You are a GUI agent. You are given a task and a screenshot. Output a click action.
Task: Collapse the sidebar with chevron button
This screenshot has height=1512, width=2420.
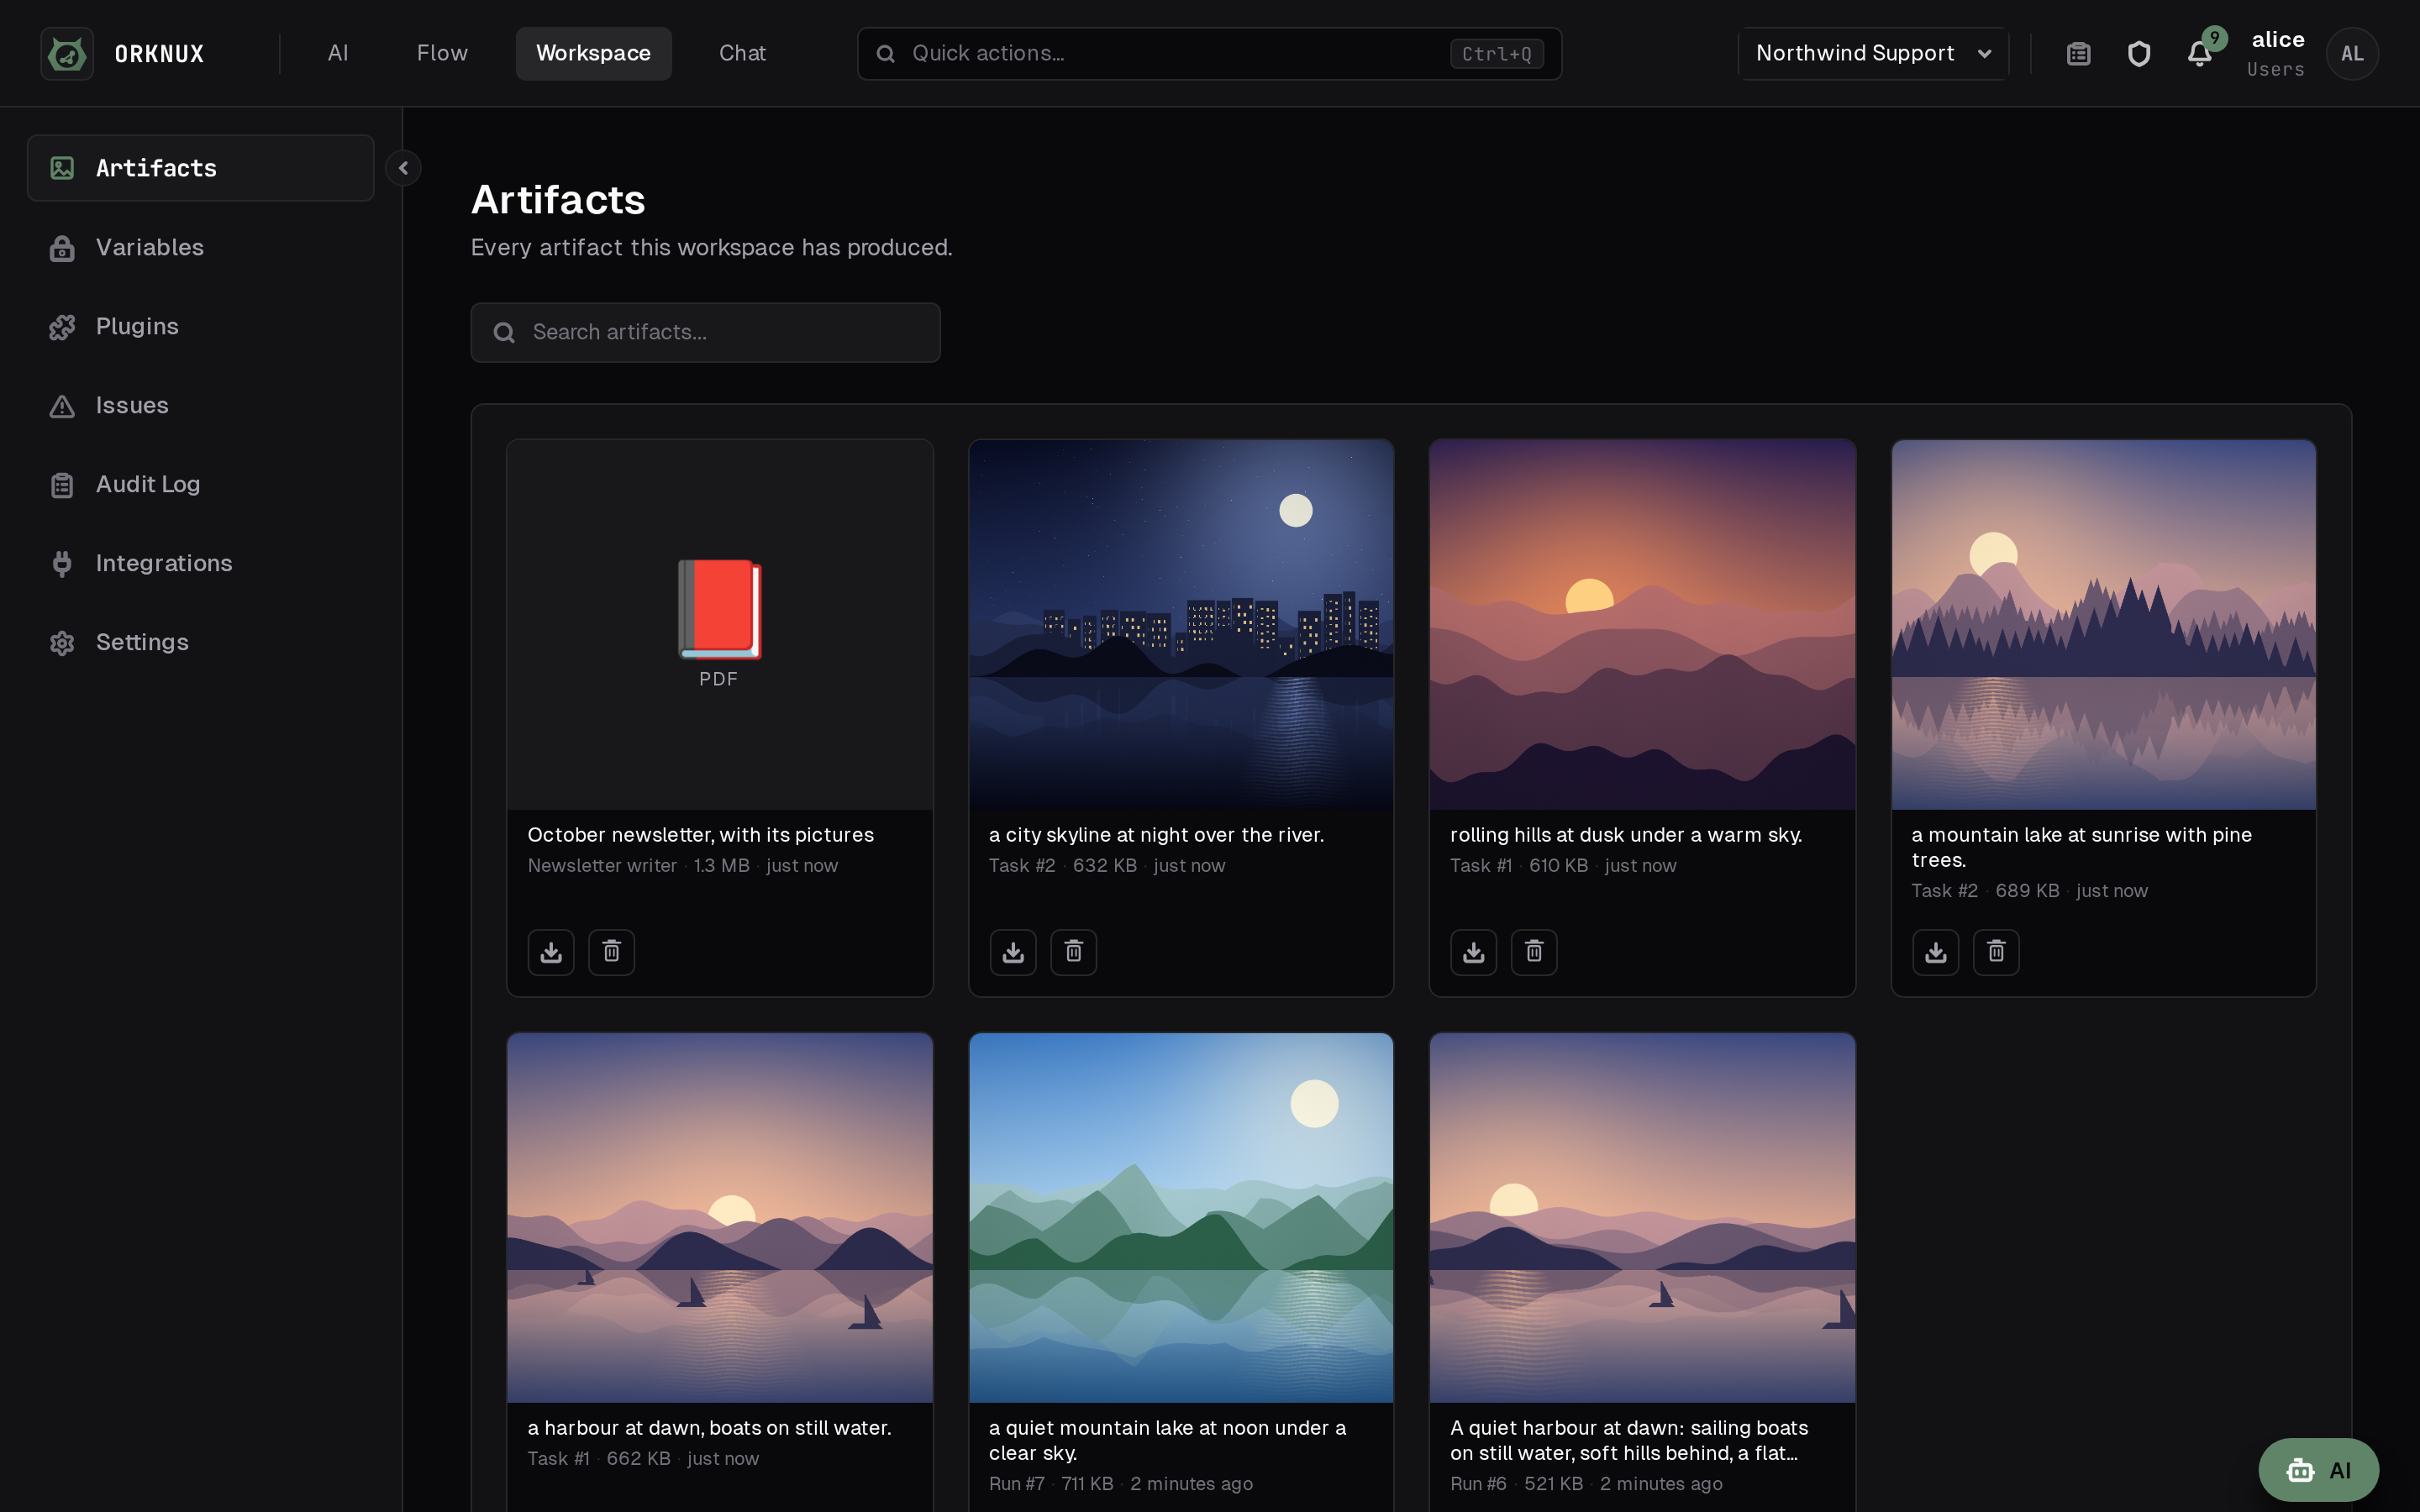[x=403, y=168]
